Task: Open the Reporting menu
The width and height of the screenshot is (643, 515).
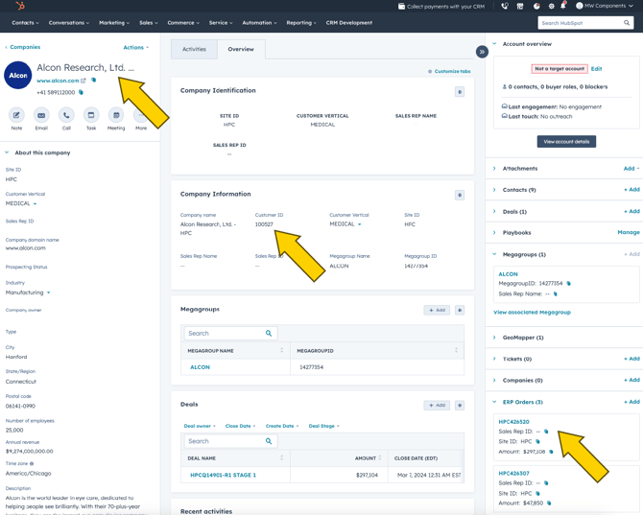Action: (x=302, y=23)
